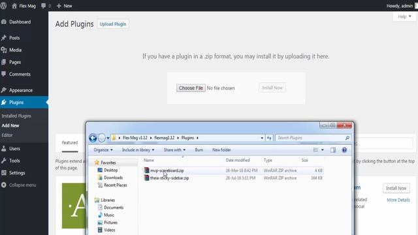This screenshot has height=235, width=418.
Task: Sort by the Date modified column header
Action: 238,160
